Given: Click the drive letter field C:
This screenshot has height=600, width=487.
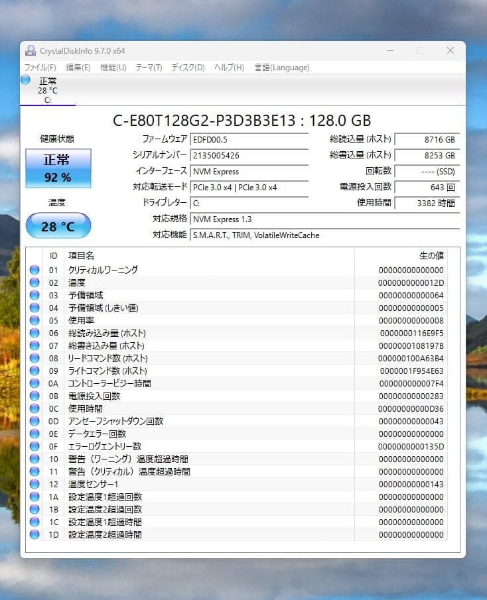Looking at the screenshot, I should 249,203.
